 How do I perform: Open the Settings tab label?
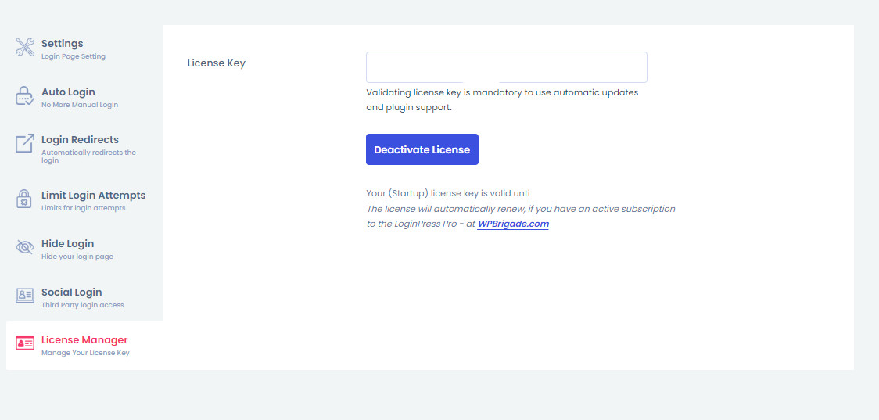pos(62,44)
